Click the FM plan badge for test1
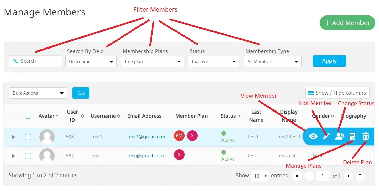 click(x=179, y=136)
